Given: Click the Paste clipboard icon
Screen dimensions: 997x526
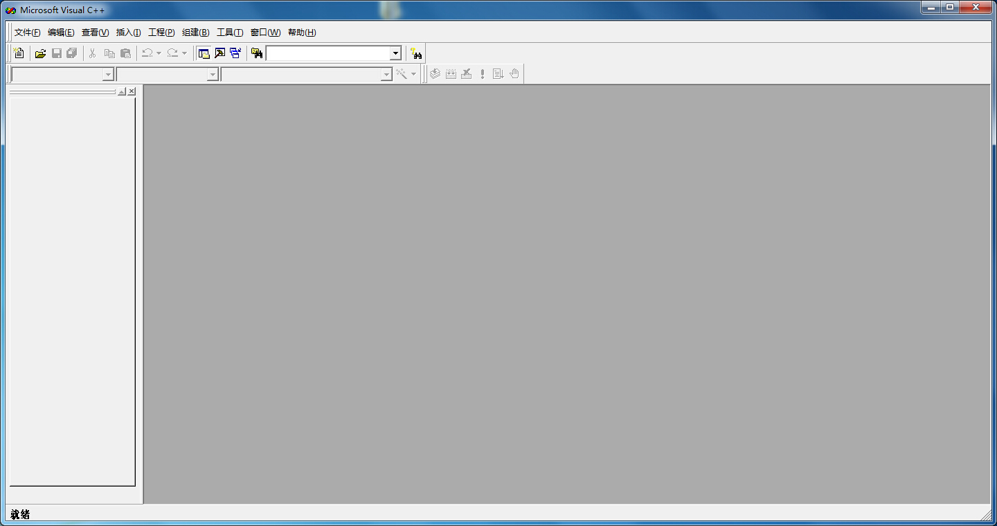Looking at the screenshot, I should click(x=125, y=53).
